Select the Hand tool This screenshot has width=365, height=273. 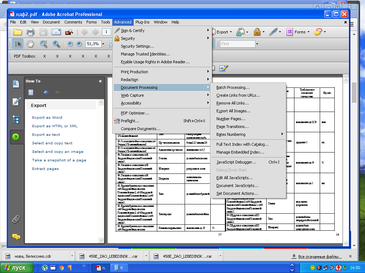(30, 44)
